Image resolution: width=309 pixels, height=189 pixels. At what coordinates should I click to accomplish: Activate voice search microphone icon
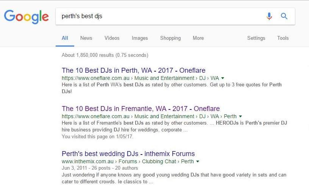pyautogui.click(x=269, y=16)
